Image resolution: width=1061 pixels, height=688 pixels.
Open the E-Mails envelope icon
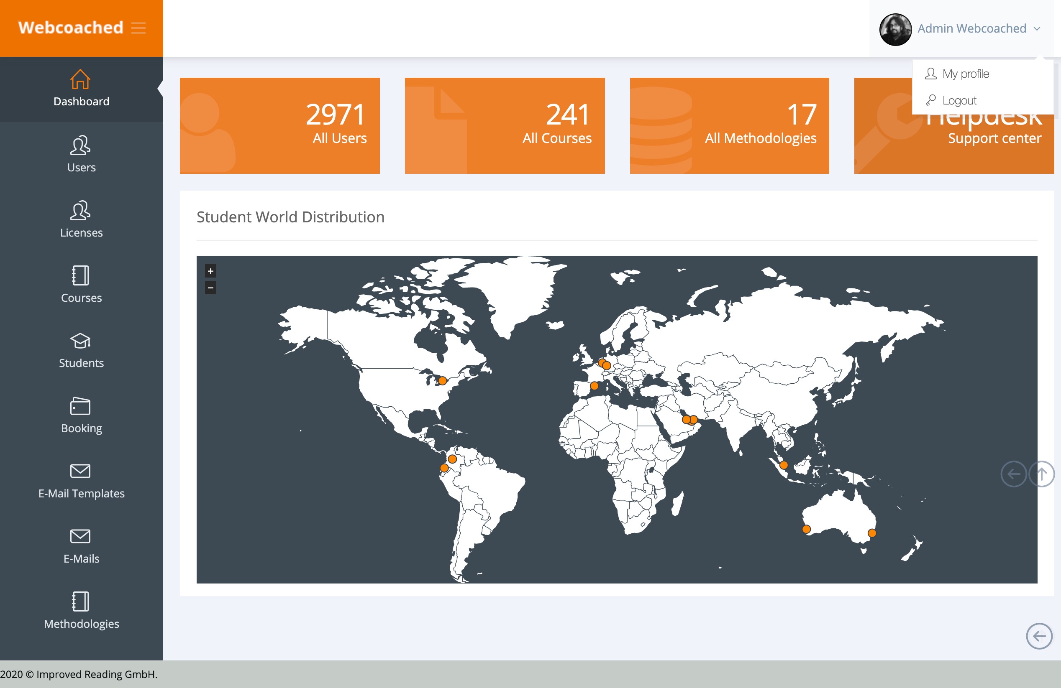[80, 536]
